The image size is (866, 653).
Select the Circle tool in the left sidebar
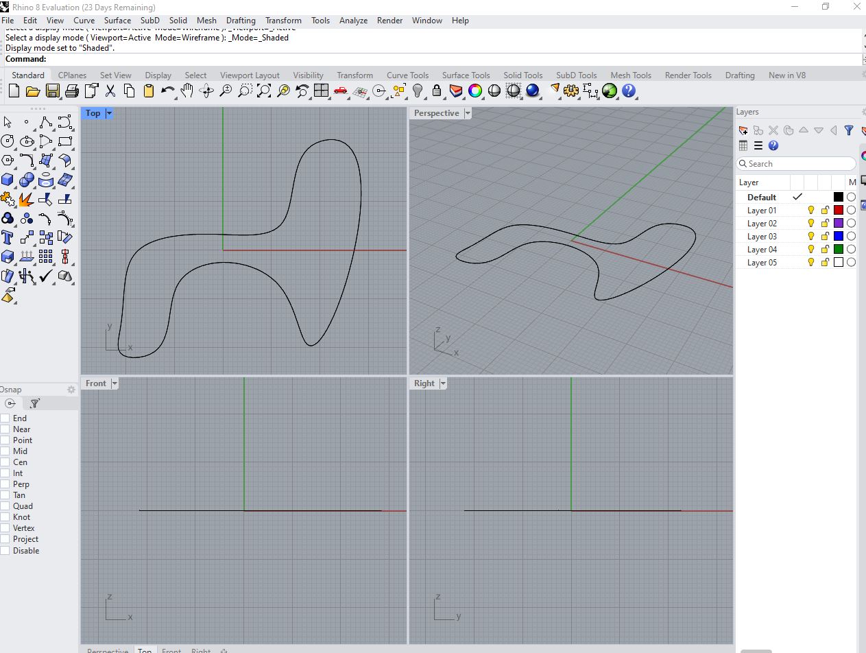coord(8,141)
